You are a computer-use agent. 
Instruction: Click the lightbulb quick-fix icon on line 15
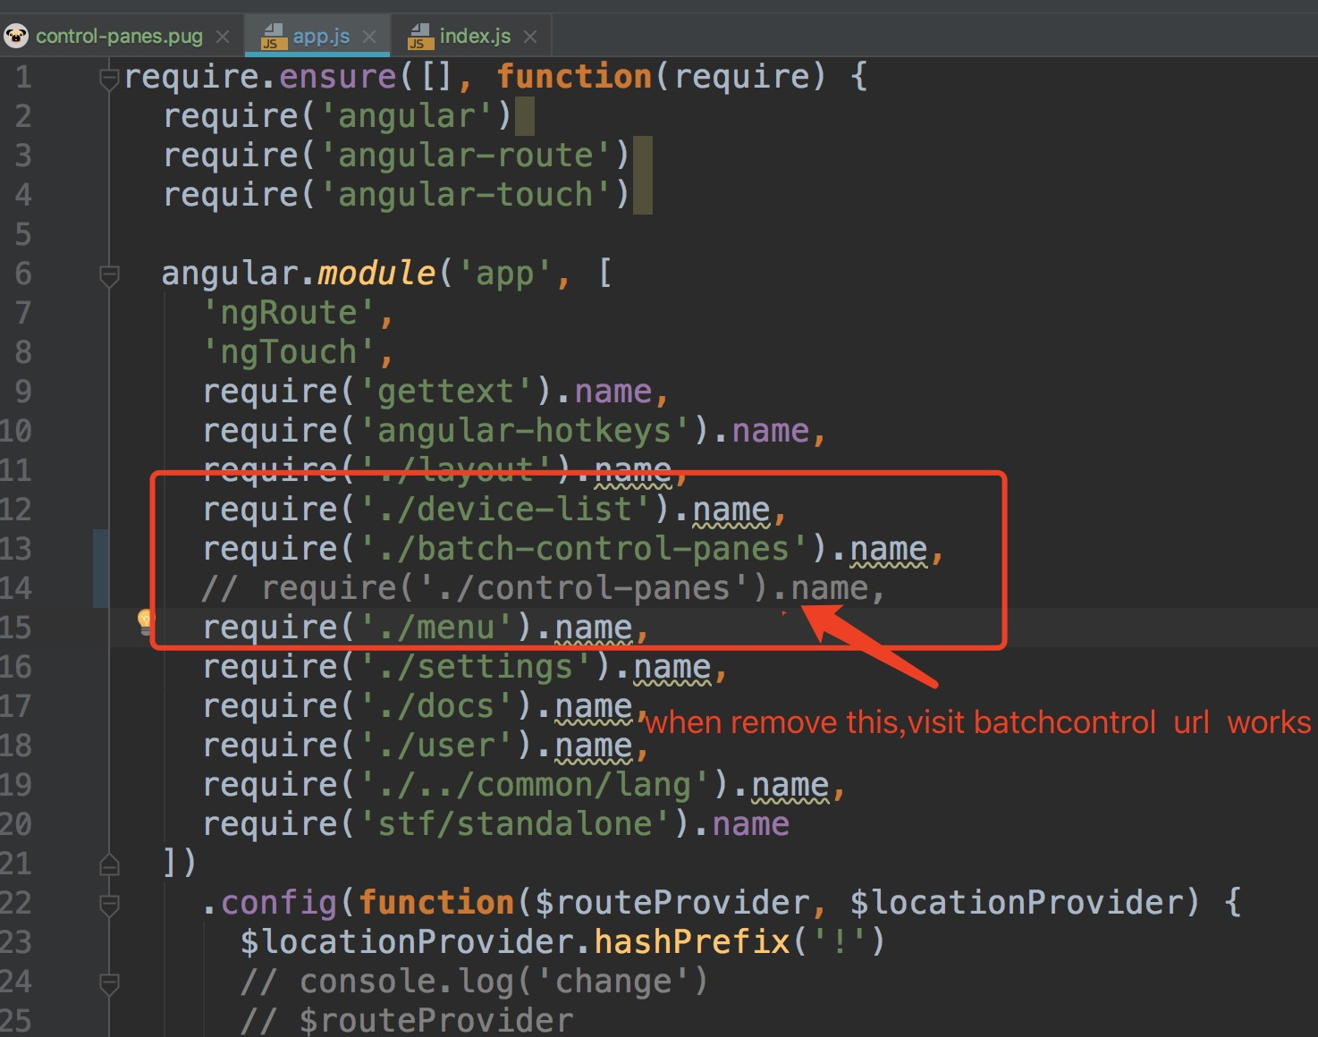146,620
